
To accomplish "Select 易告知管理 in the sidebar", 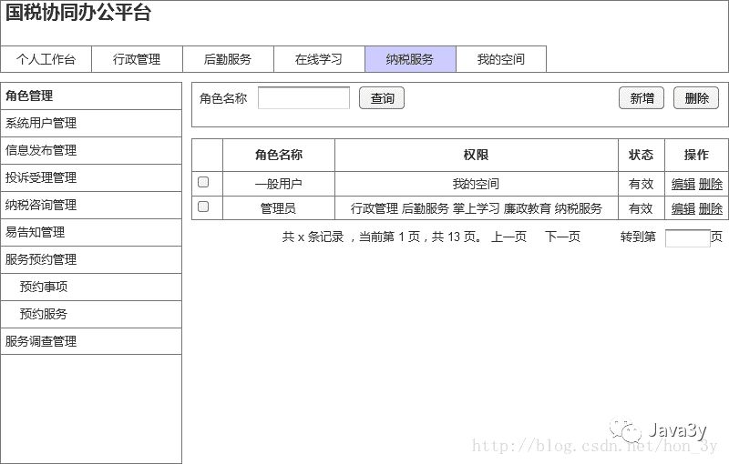I will [91, 233].
